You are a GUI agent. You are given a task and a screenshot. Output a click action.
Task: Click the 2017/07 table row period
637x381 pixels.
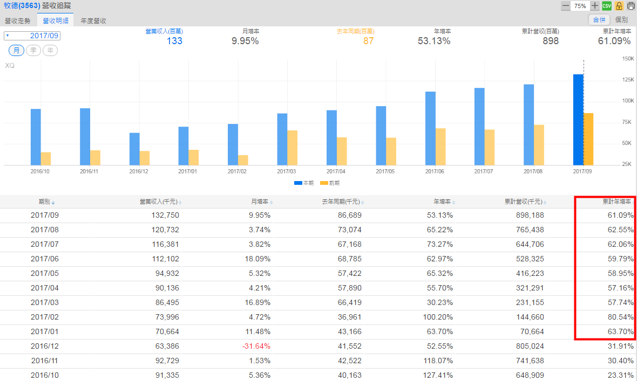tap(45, 244)
